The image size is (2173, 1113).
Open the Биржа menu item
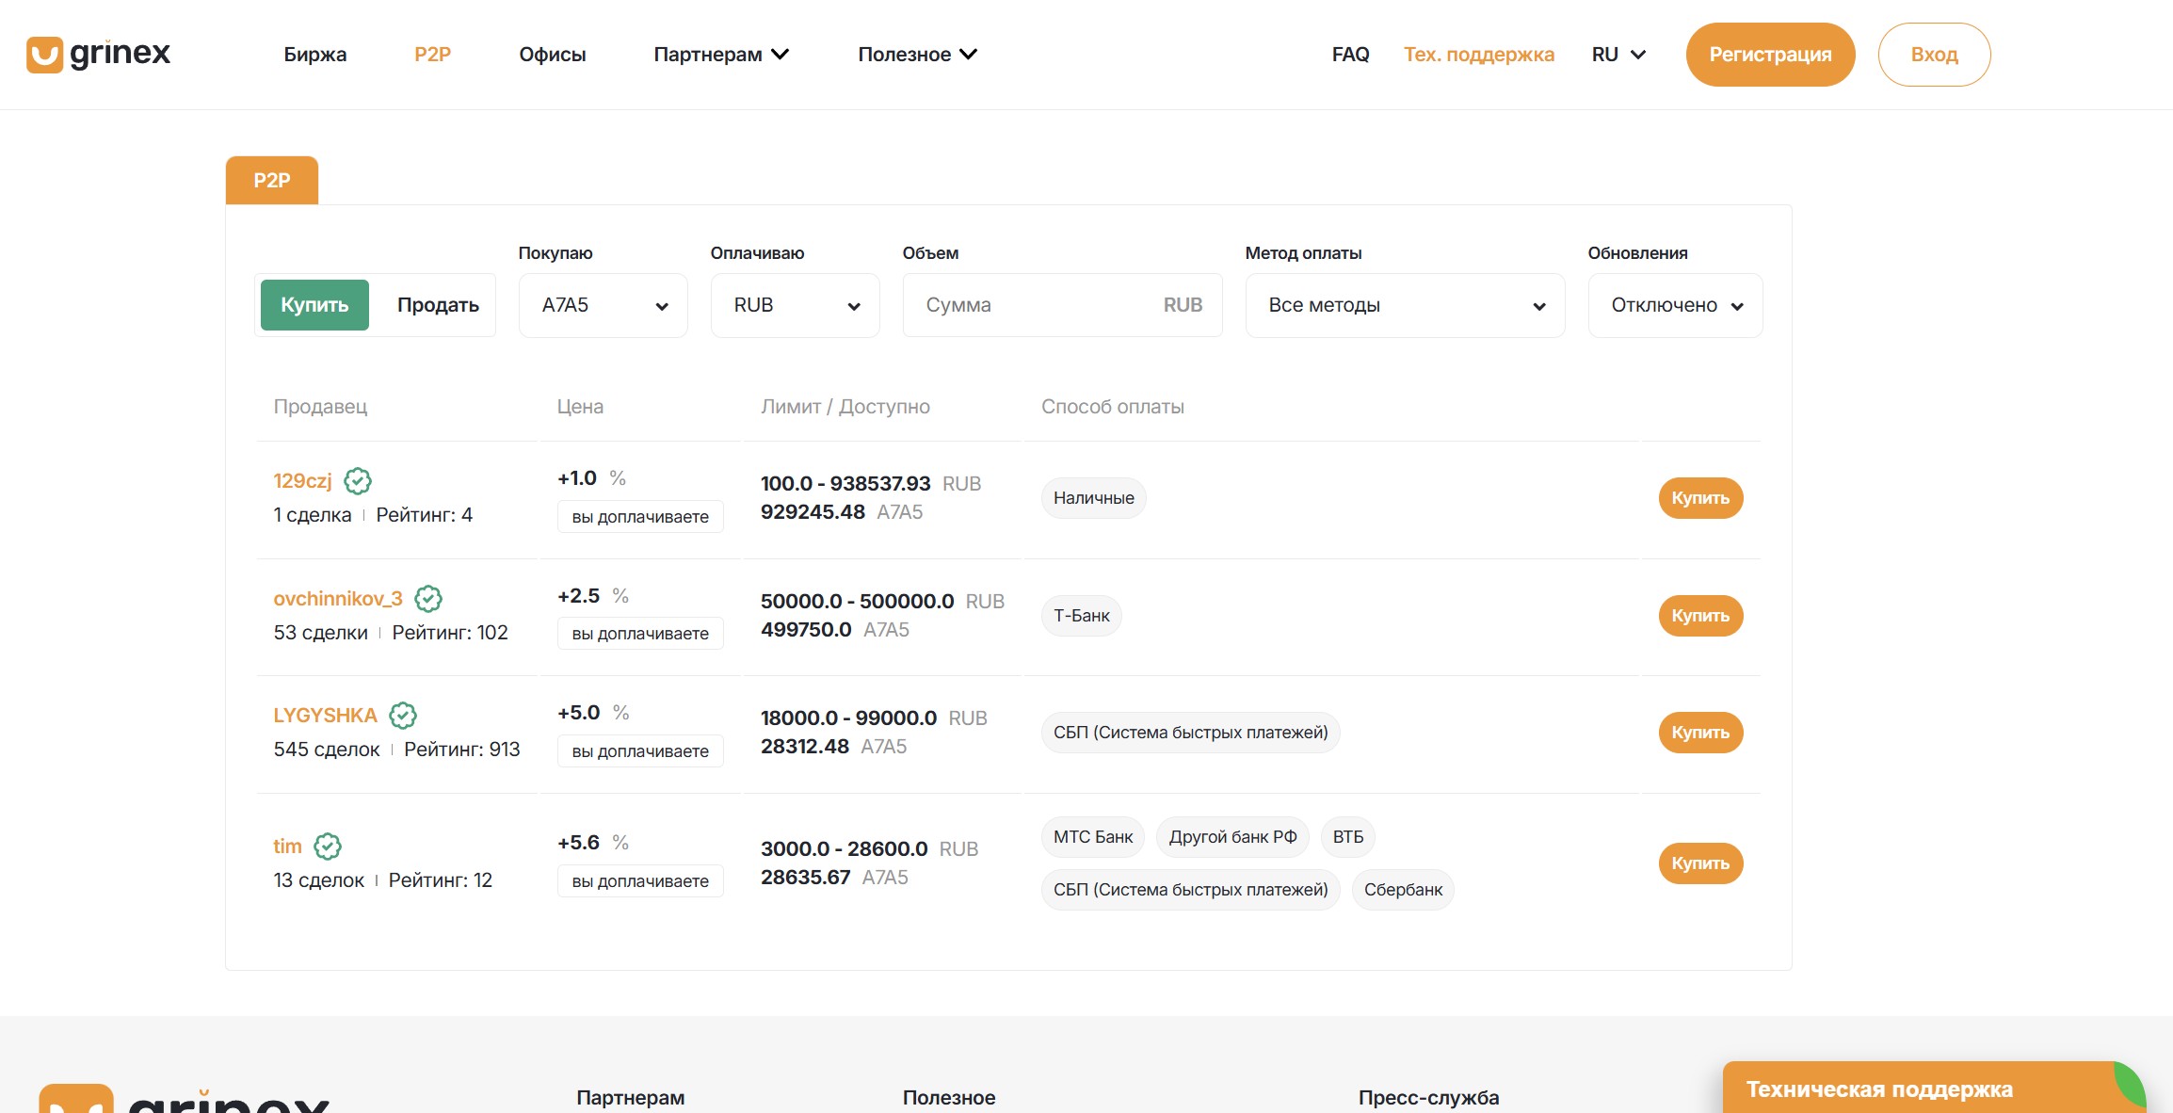315,55
